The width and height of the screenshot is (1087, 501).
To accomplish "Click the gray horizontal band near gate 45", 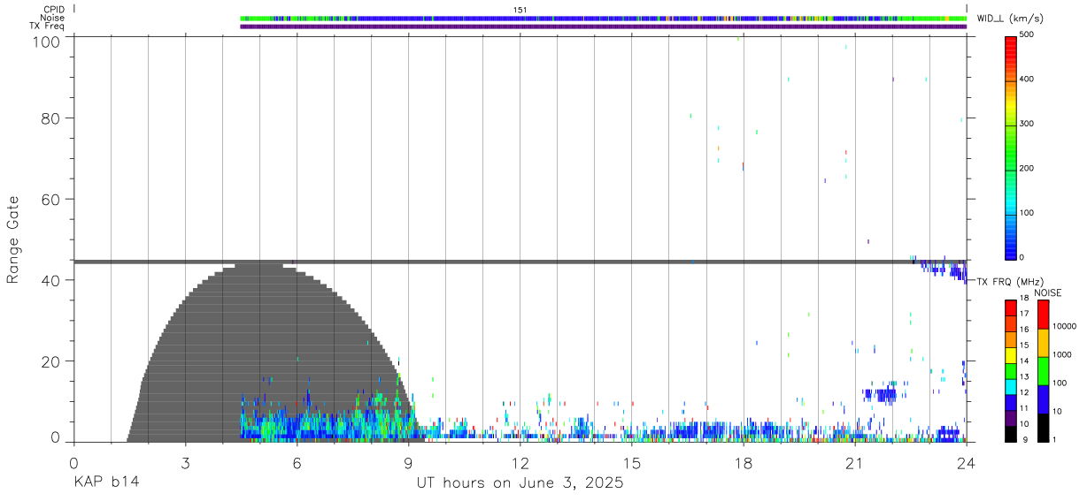I will point(520,262).
